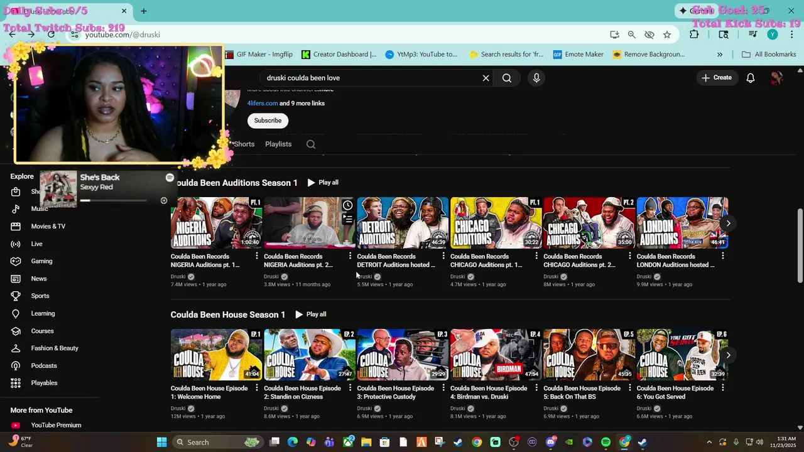The image size is (804, 452).
Task: Open Podcasts in Explore sidebar
Action: [x=44, y=365]
